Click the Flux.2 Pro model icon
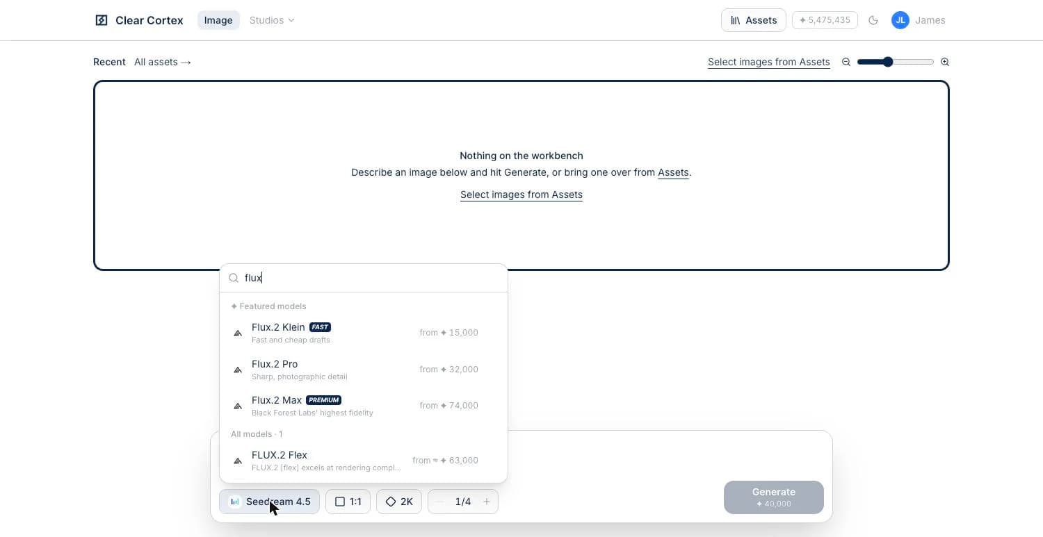The height and width of the screenshot is (537, 1043). click(238, 370)
